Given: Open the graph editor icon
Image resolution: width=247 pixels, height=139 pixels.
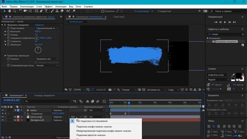Looking at the screenshot, I should [x=104, y=102].
